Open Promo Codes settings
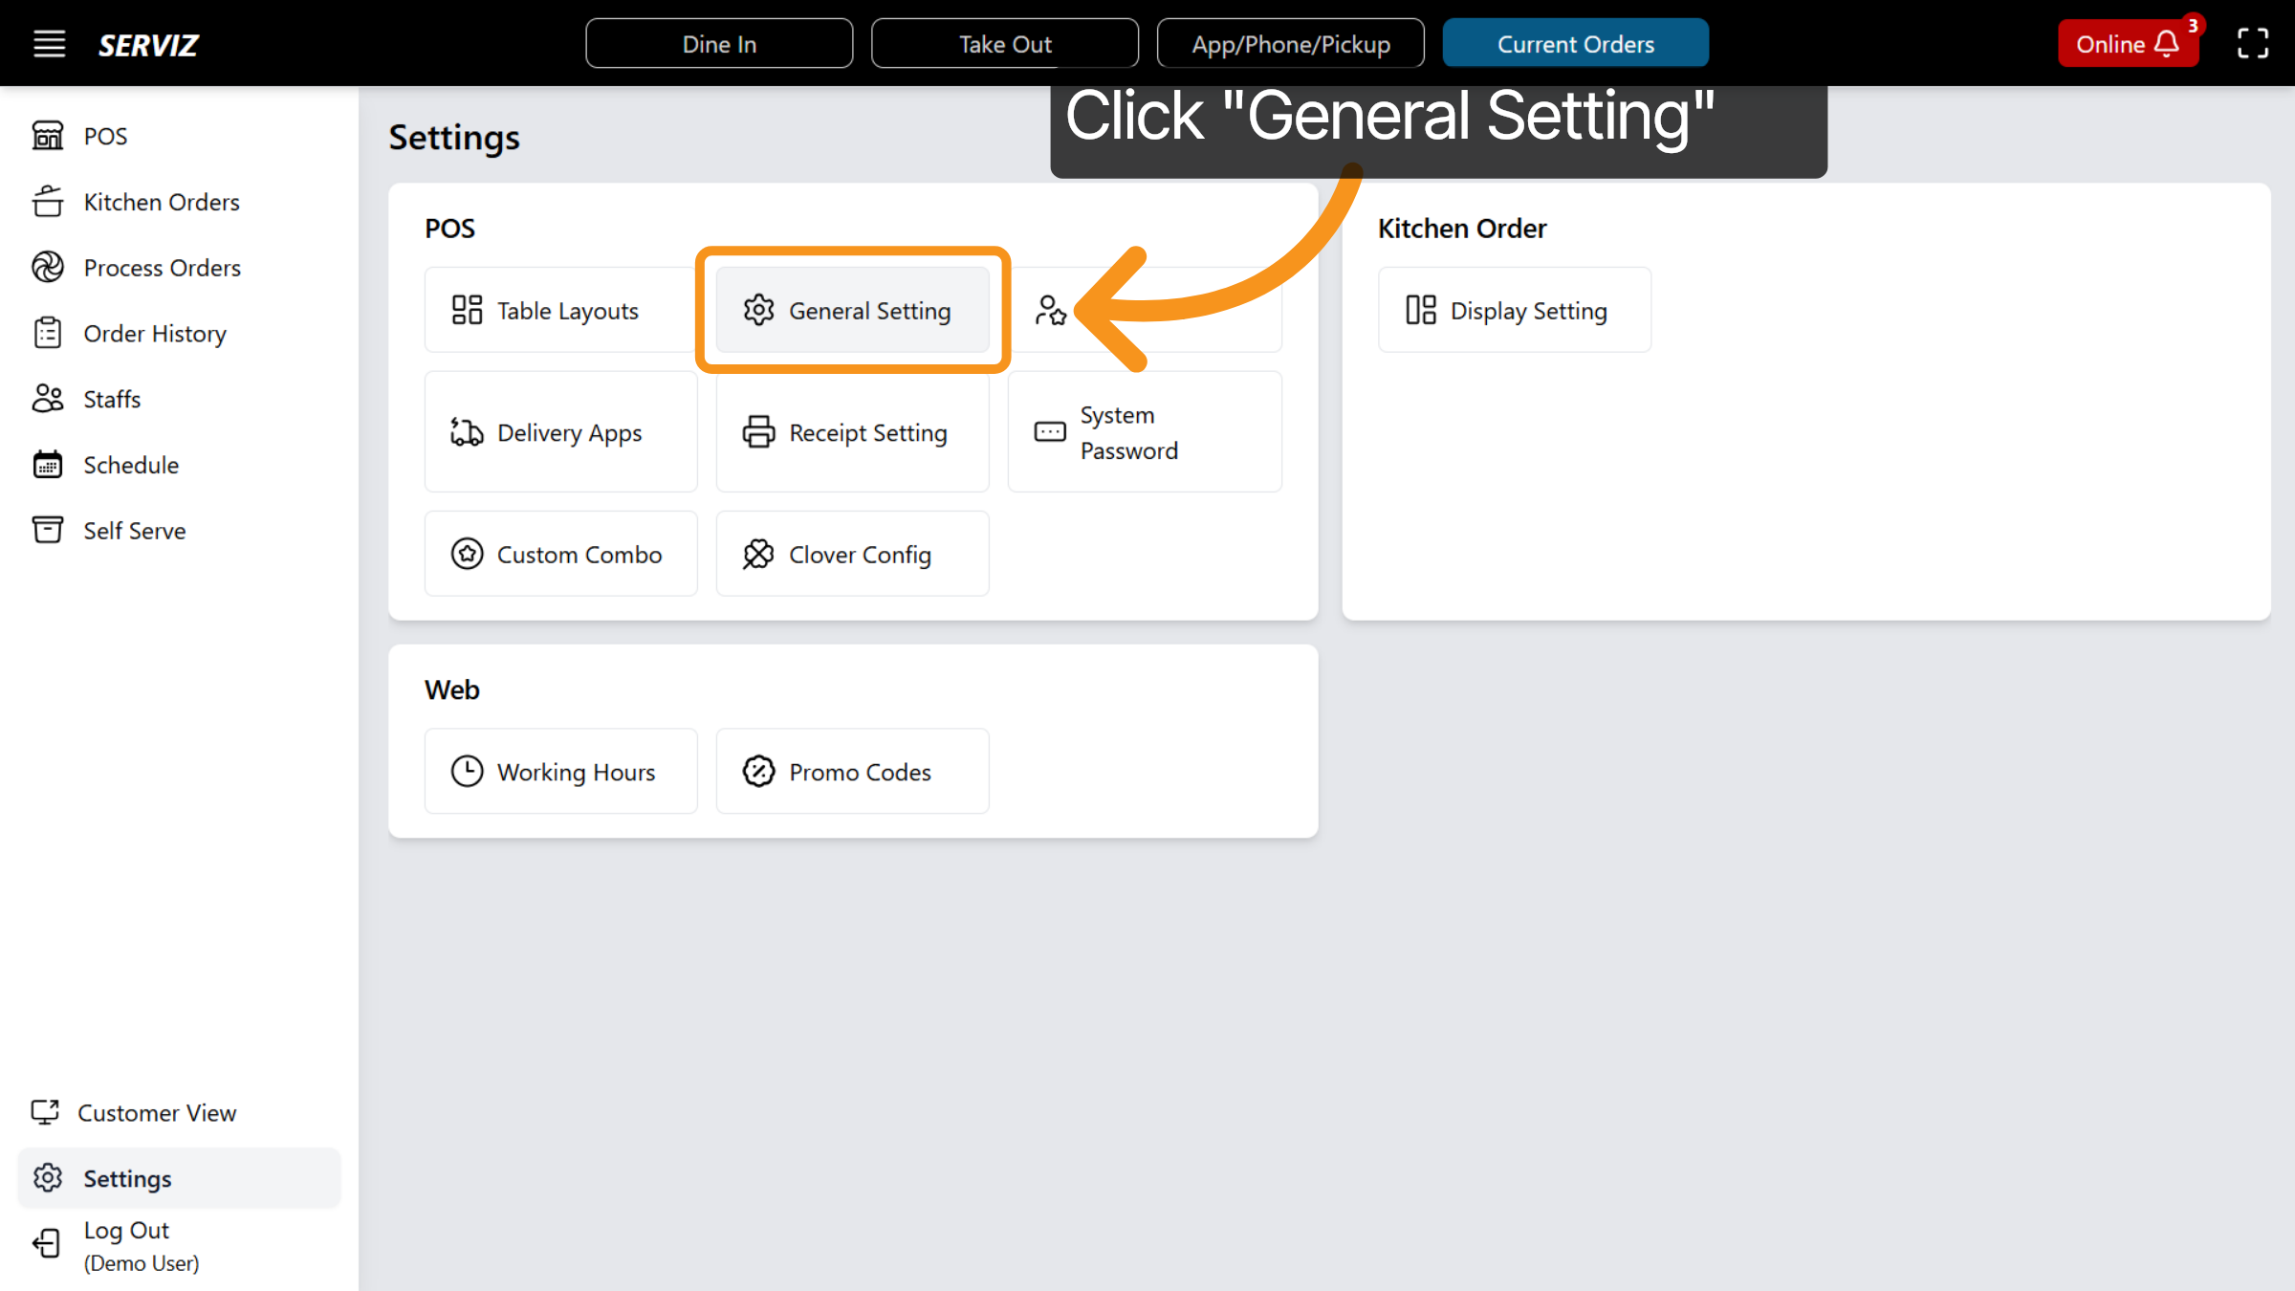Viewport: 2295px width, 1291px height. tap(852, 771)
